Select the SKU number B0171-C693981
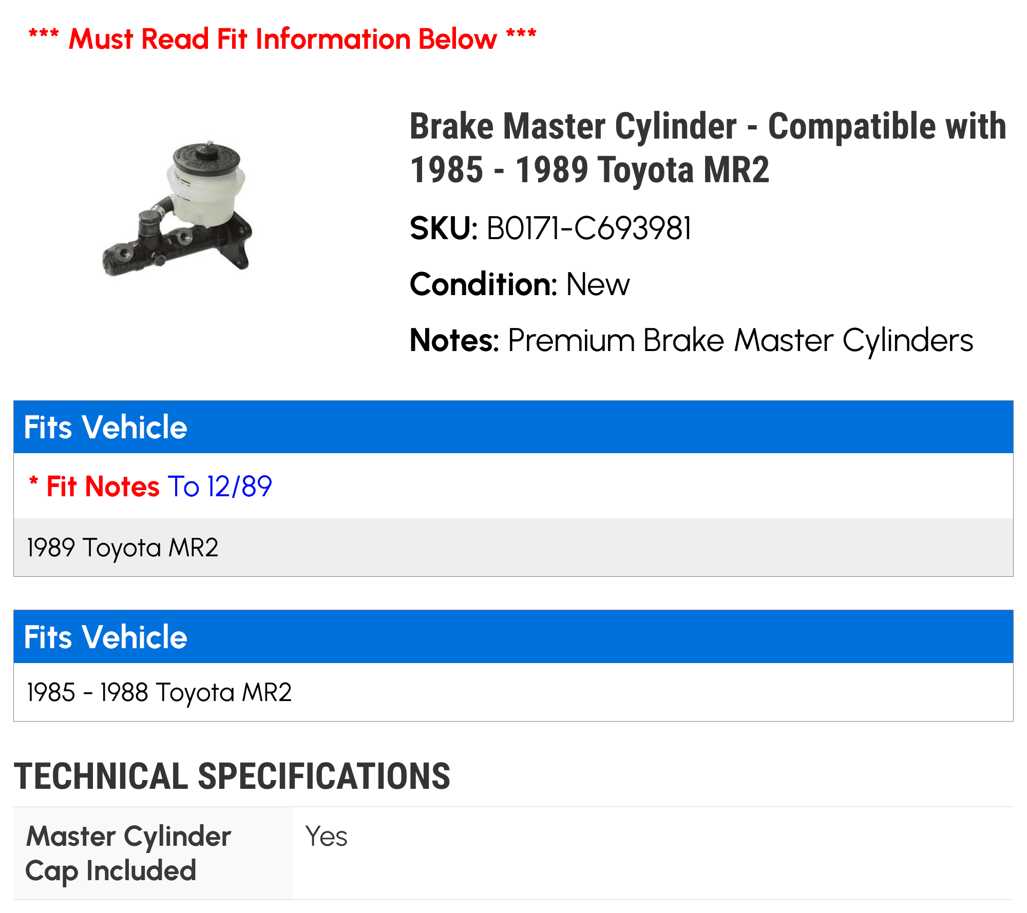1027x913 pixels. pos(588,228)
